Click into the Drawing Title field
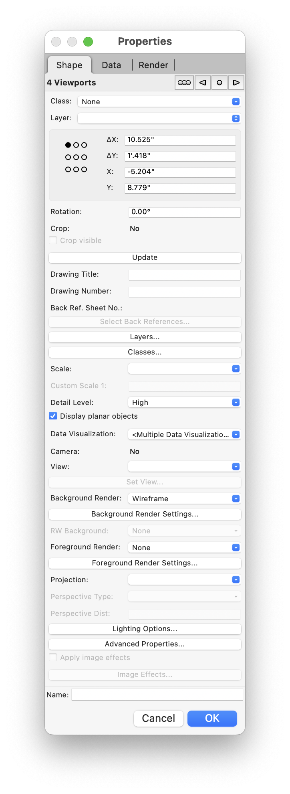This screenshot has height=794, width=290. point(184,275)
